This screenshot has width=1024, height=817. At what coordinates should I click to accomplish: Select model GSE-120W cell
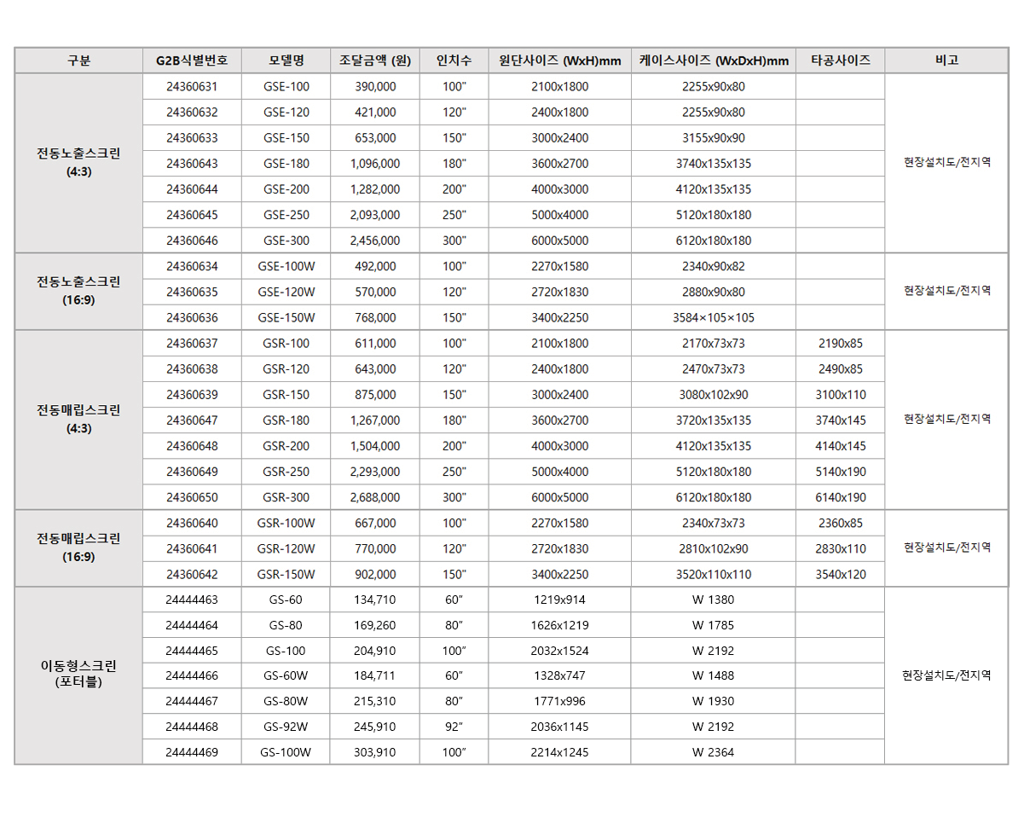pyautogui.click(x=286, y=292)
